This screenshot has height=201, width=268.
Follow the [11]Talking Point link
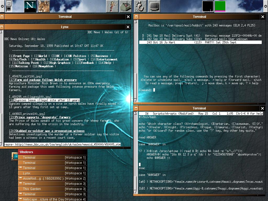pos(26,63)
